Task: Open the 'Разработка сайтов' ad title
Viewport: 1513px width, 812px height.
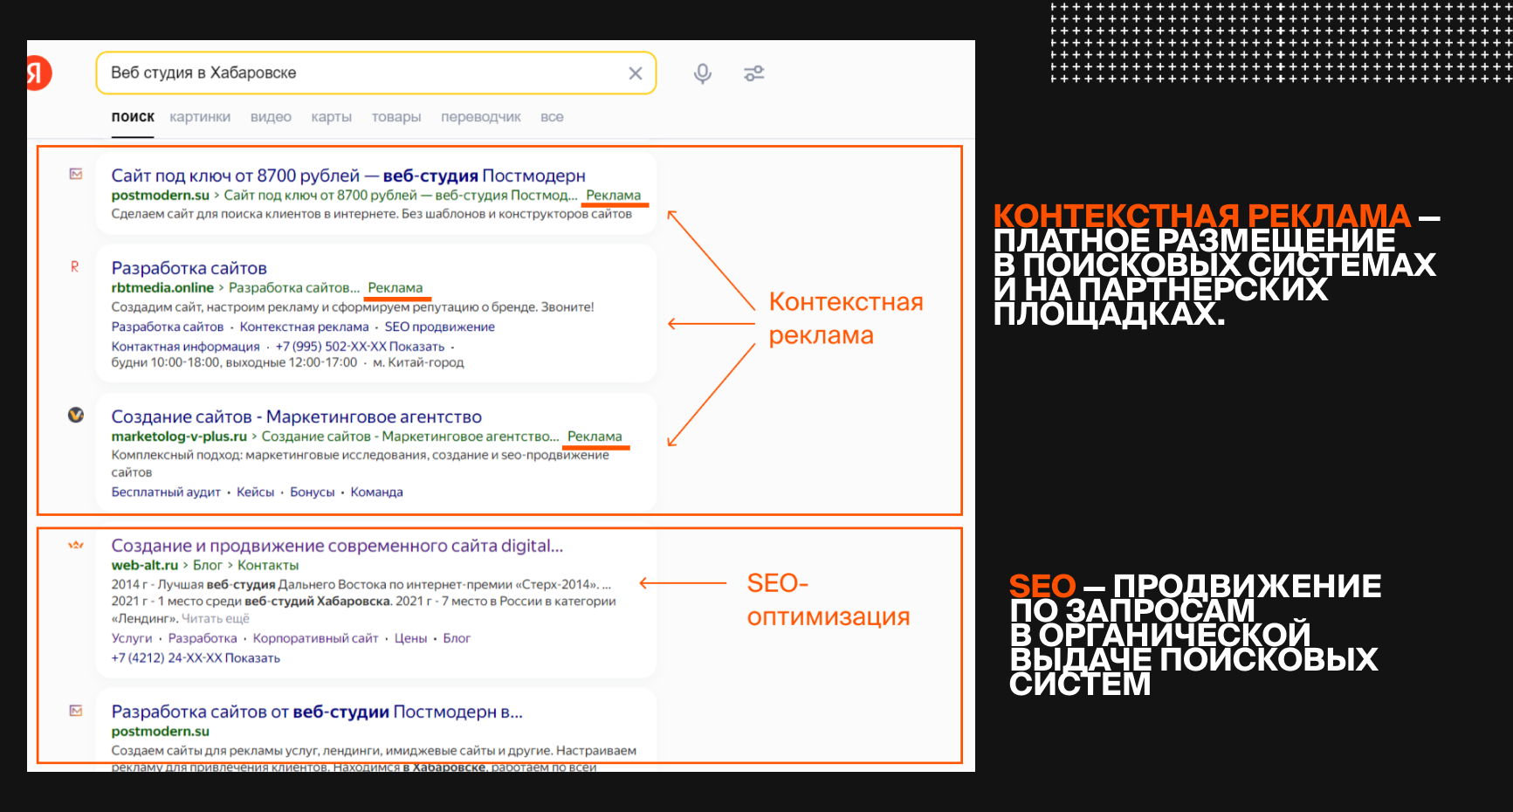Action: coord(189,268)
